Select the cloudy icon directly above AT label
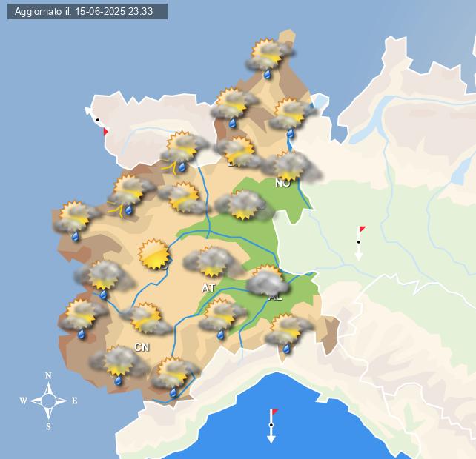The width and height of the screenshot is (476, 459). click(213, 261)
